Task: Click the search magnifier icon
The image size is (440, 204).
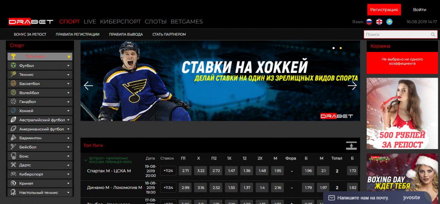Action: [433, 34]
